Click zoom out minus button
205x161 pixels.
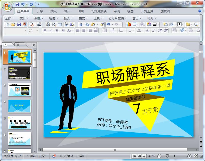[159, 156]
